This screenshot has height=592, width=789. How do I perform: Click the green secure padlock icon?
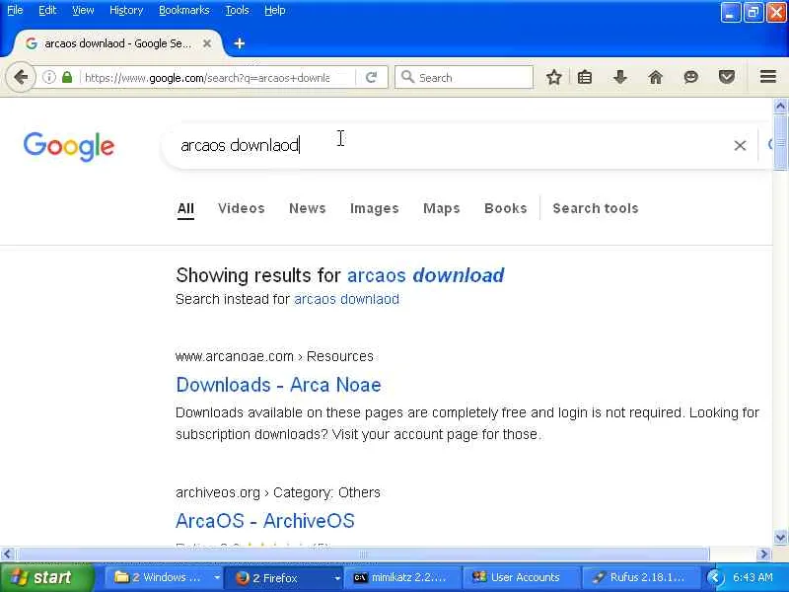point(67,77)
